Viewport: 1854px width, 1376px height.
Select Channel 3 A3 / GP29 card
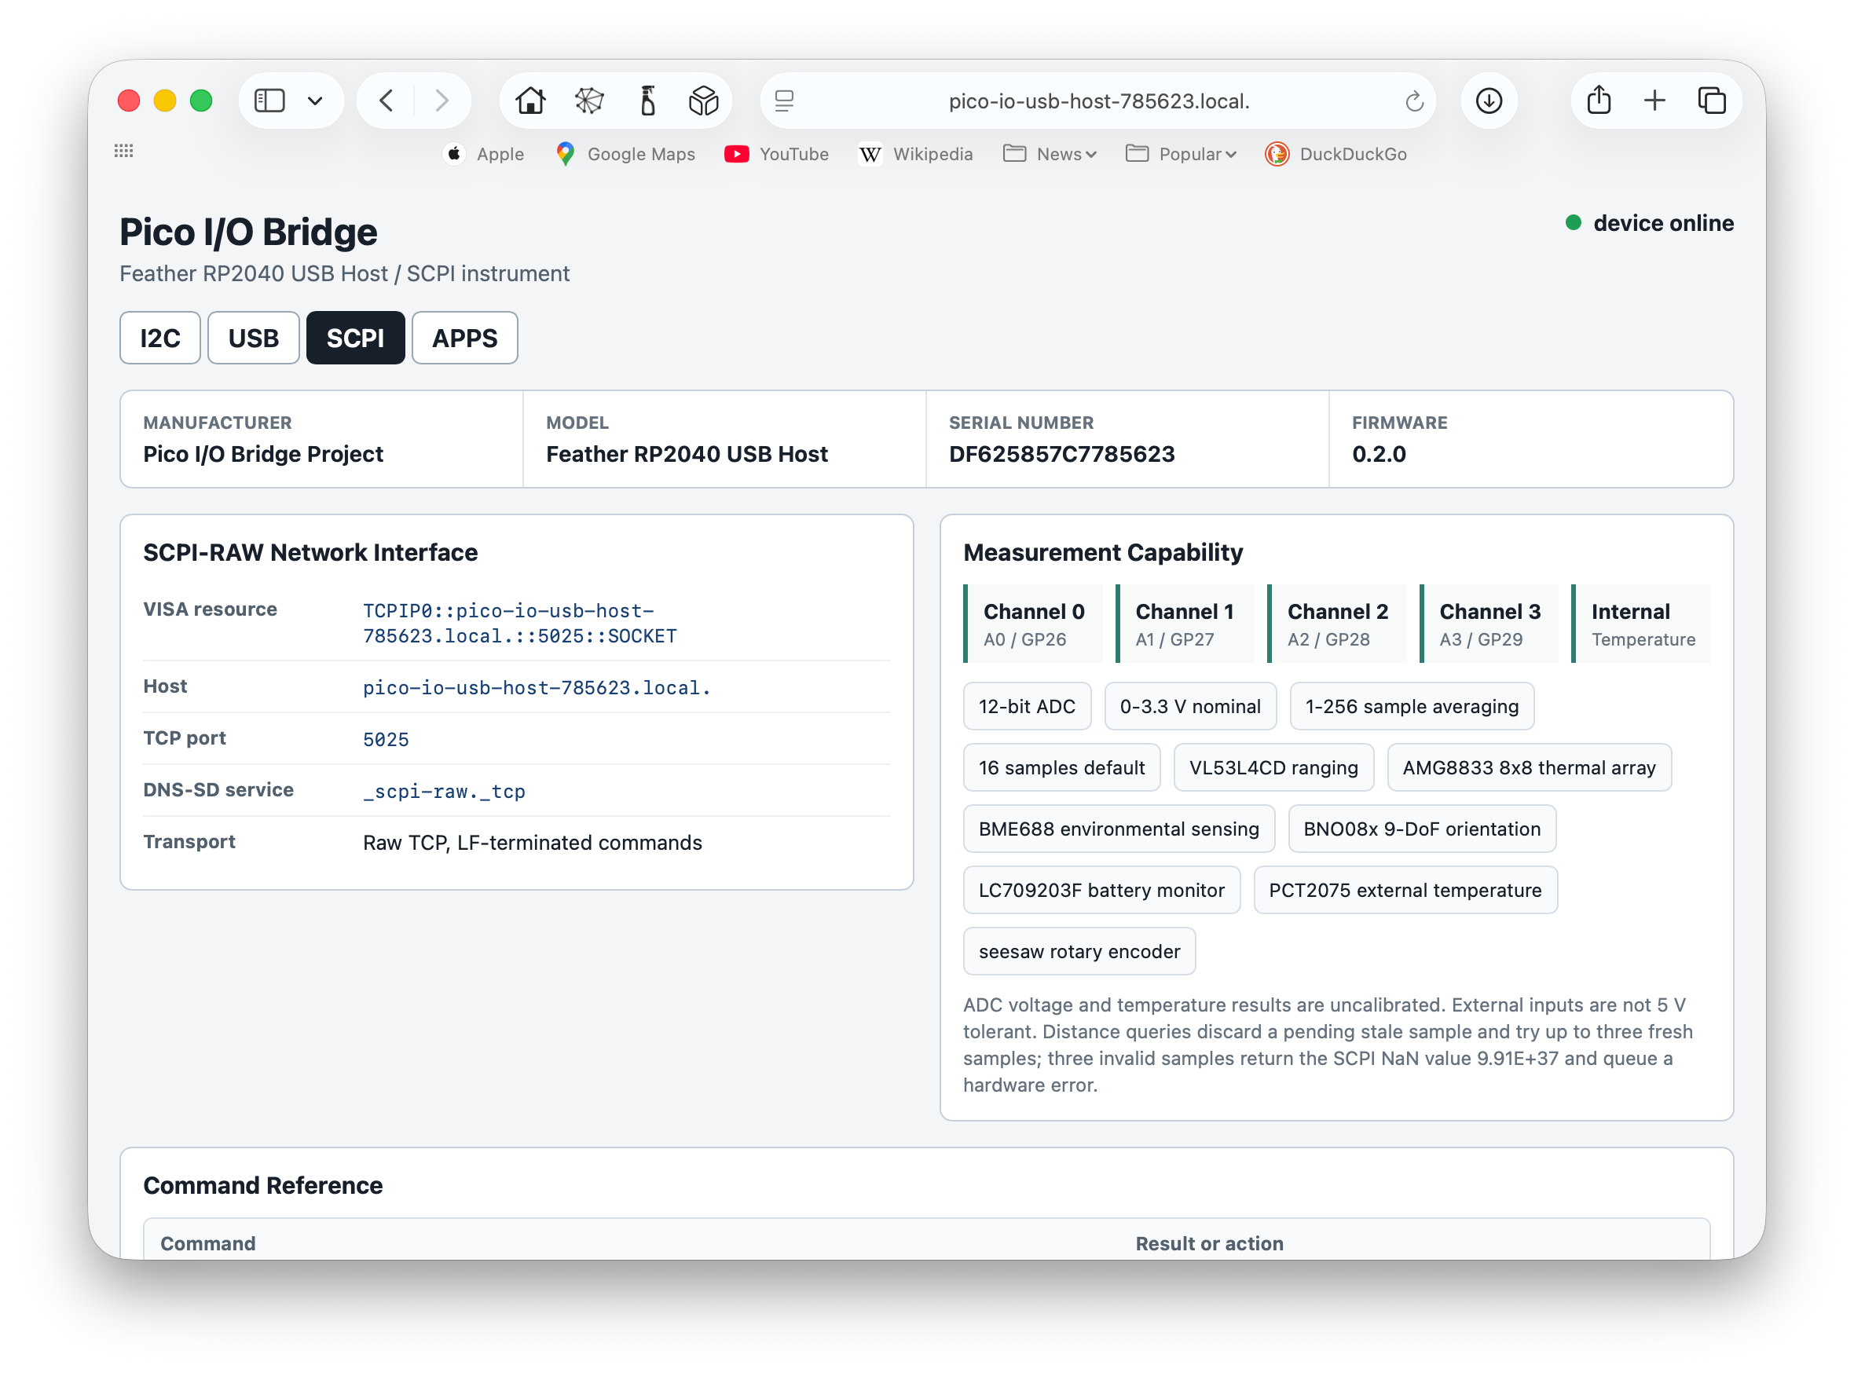point(1488,624)
